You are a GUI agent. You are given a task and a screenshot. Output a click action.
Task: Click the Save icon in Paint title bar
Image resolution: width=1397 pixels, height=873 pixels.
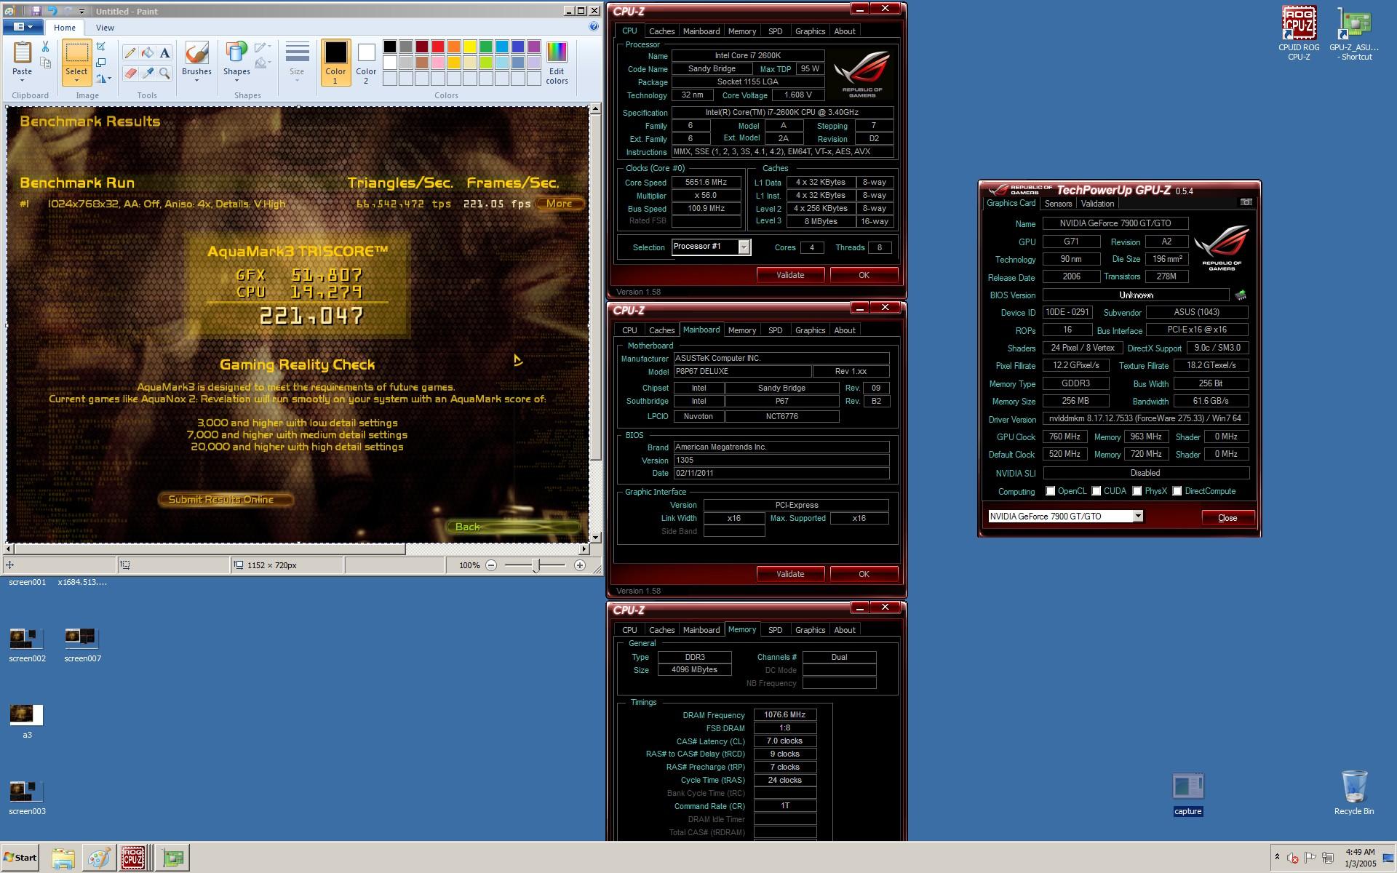[37, 11]
